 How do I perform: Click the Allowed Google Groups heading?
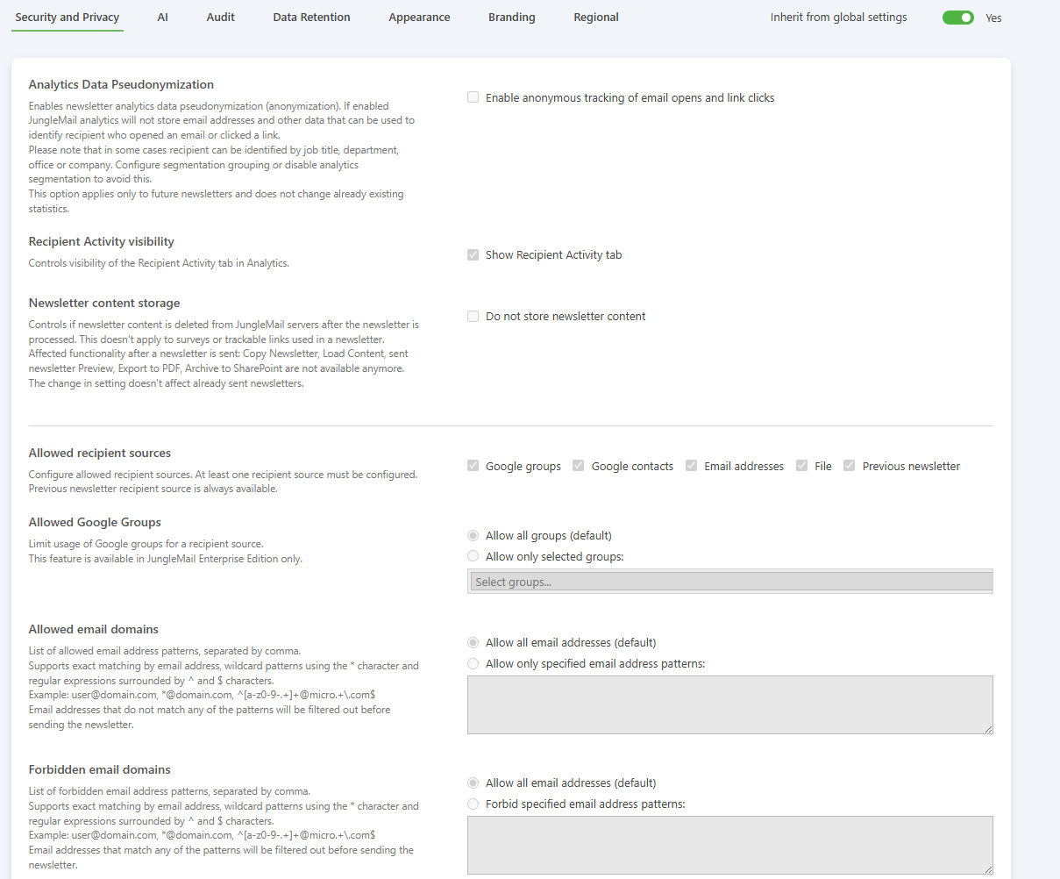tap(95, 522)
